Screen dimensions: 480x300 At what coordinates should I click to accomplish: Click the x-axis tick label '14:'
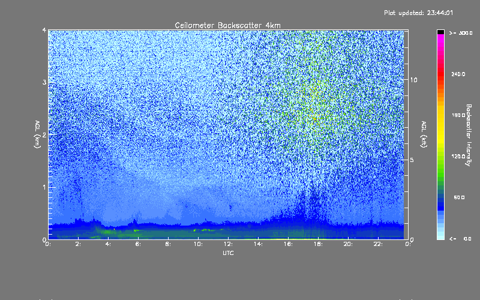pyautogui.click(x=258, y=244)
